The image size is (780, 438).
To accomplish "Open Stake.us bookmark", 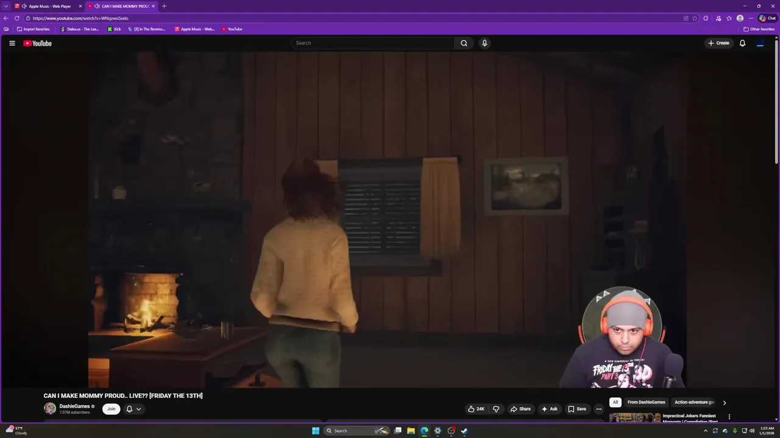I will 80,29.
